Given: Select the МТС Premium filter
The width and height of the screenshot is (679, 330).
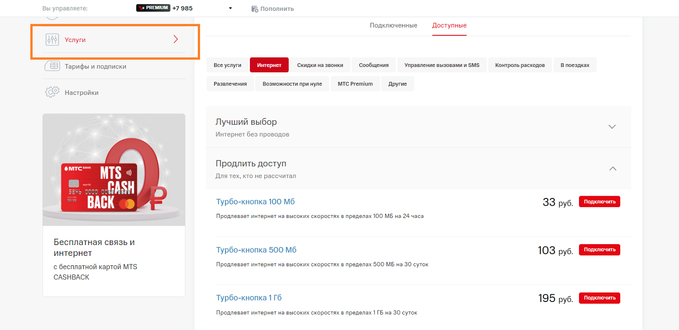Looking at the screenshot, I should tap(355, 84).
